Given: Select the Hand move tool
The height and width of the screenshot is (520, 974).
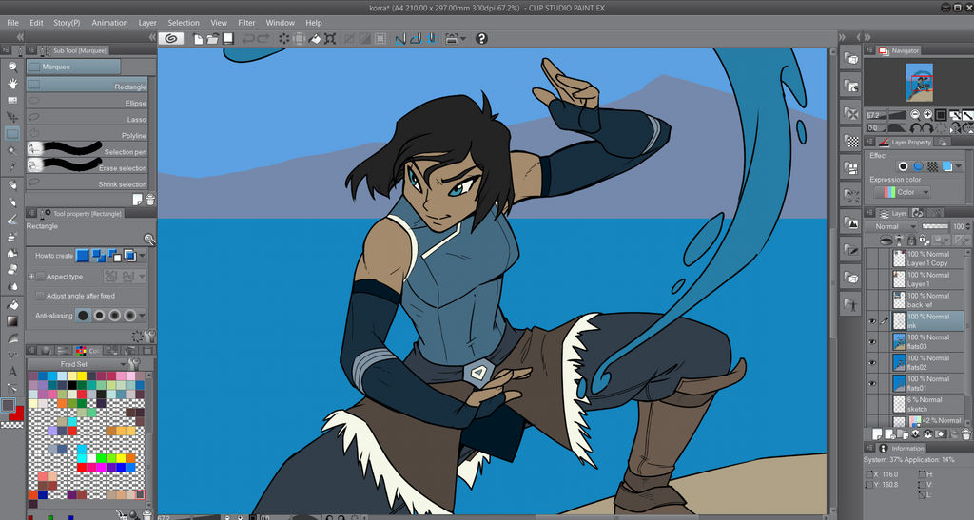Looking at the screenshot, I should (x=12, y=83).
